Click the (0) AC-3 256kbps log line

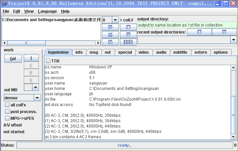point(83,115)
